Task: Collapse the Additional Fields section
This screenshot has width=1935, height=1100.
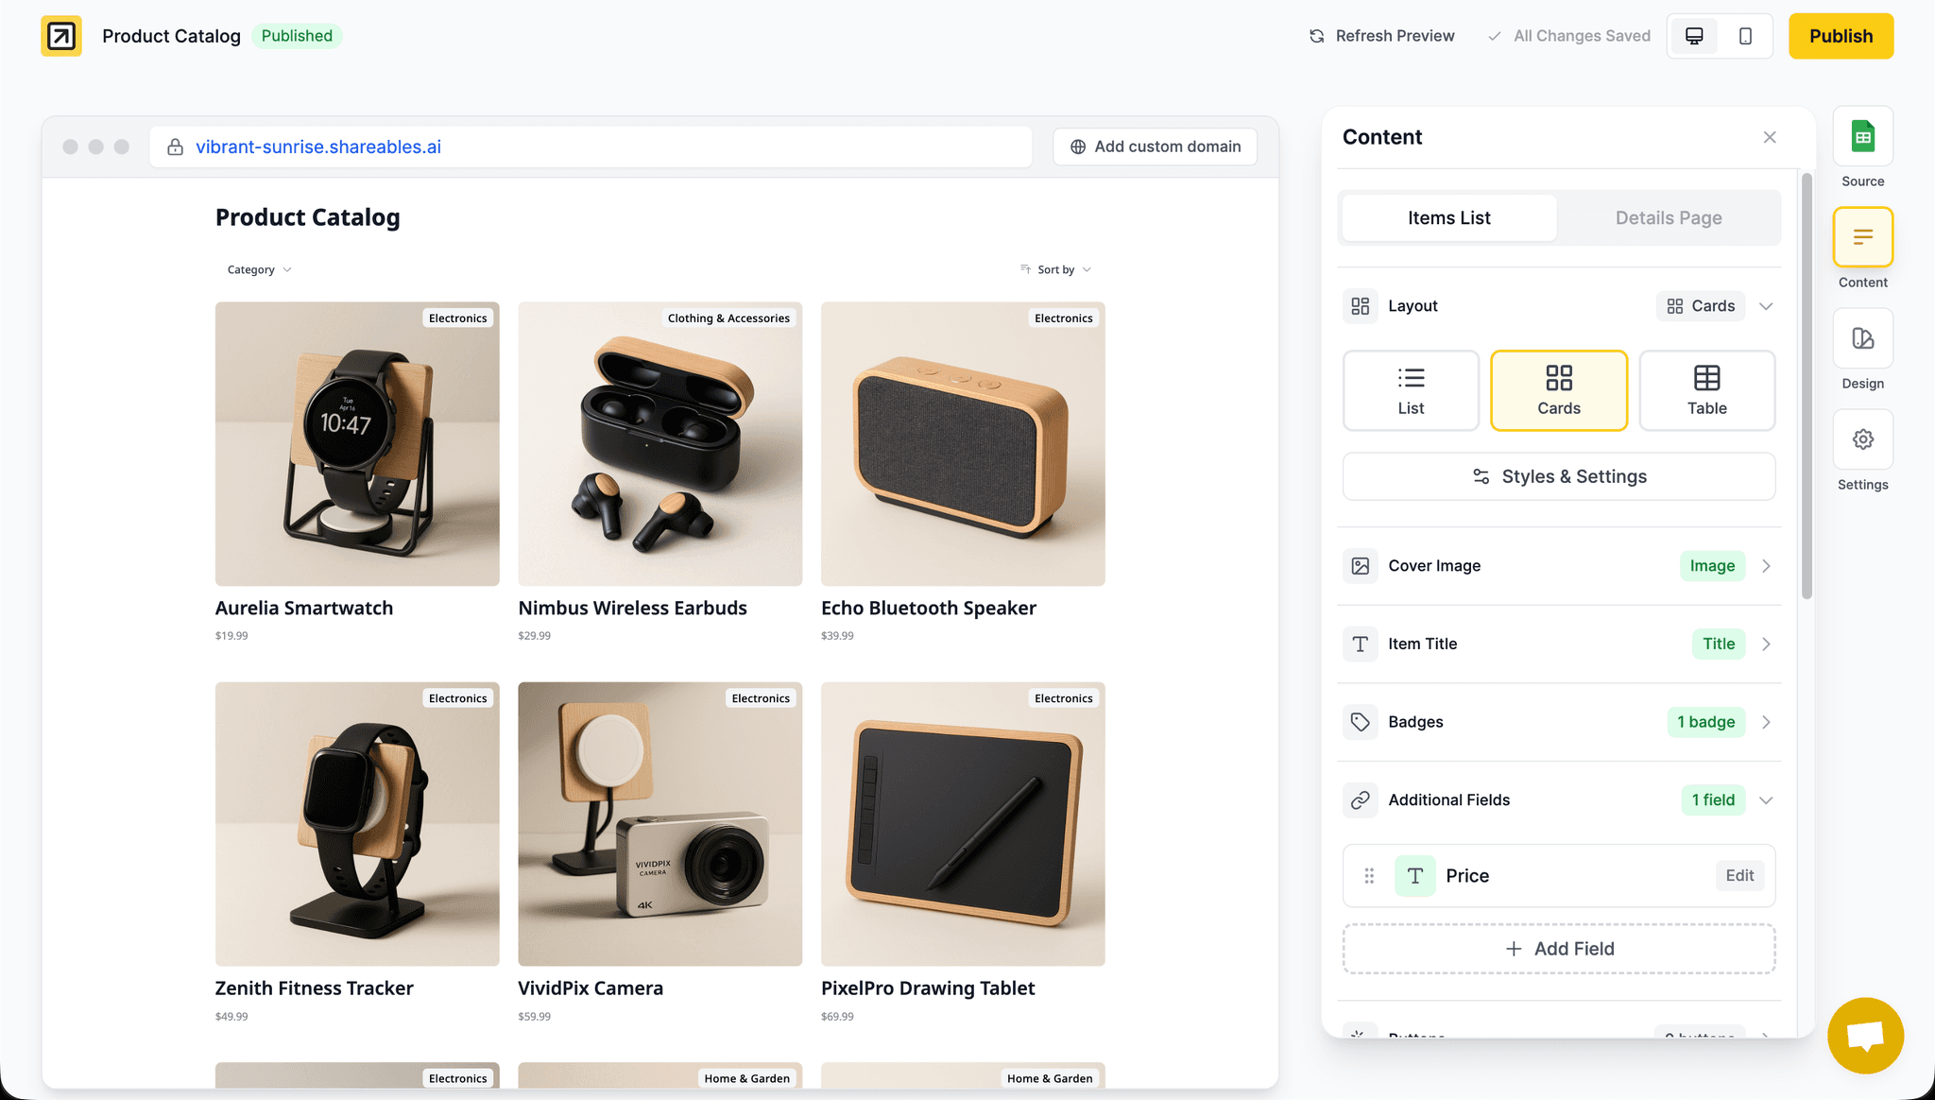Action: point(1765,800)
